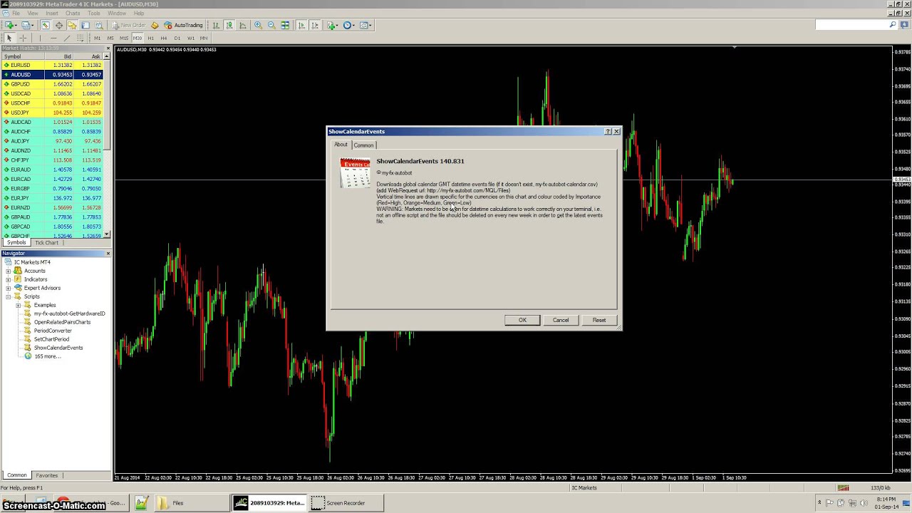Open the Templates toolbar icon

tap(366, 25)
